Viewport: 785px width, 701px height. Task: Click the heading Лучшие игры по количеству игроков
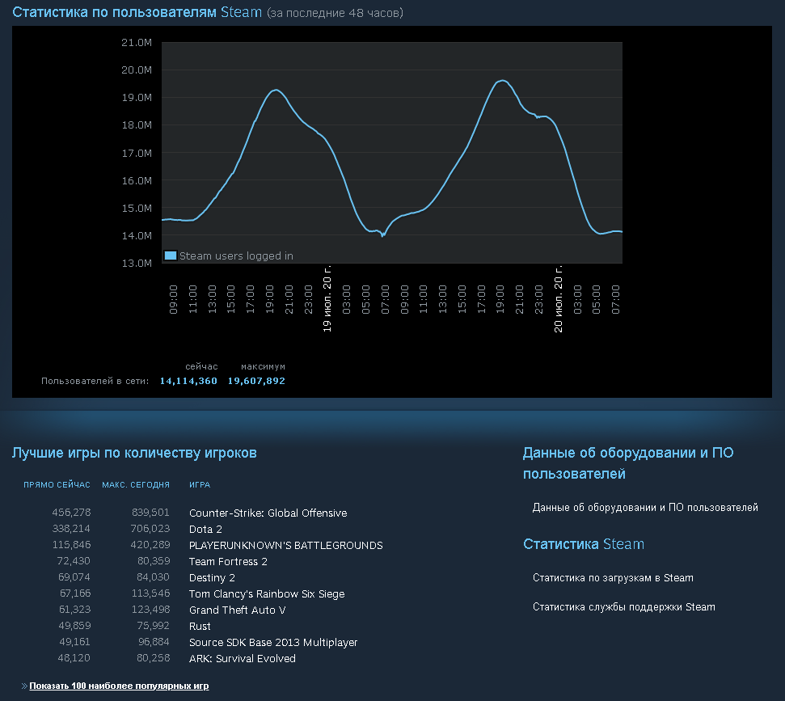[134, 453]
